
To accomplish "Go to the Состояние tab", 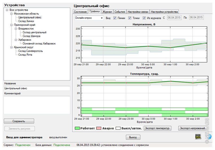I will (x=80, y=12).
